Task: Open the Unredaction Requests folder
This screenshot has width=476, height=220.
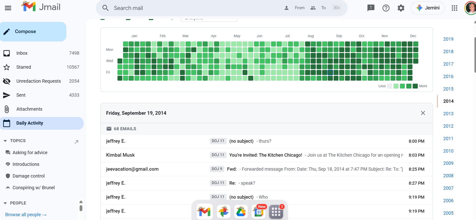Action: coord(39,81)
